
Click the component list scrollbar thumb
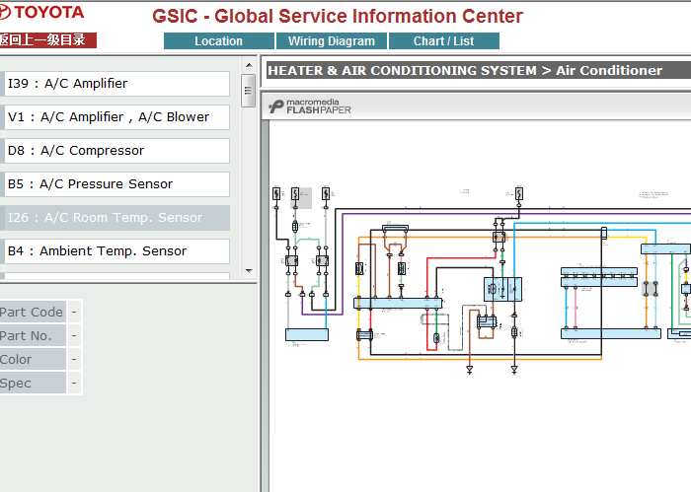[x=249, y=91]
